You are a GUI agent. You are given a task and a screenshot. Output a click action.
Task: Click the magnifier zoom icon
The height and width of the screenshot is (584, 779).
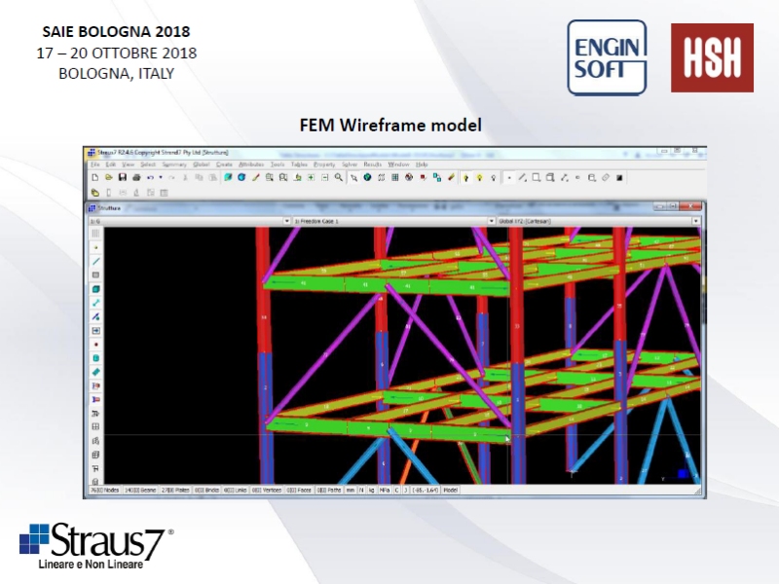pyautogui.click(x=339, y=178)
